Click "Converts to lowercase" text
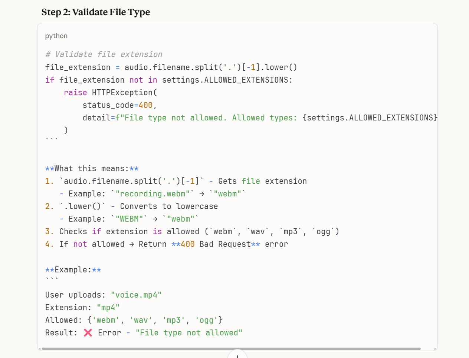 click(x=169, y=206)
